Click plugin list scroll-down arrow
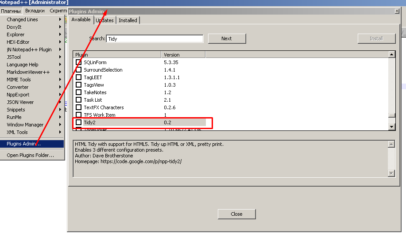 click(x=391, y=127)
